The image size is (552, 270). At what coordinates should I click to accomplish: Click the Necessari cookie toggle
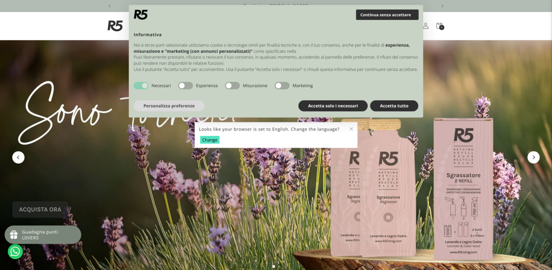141,86
